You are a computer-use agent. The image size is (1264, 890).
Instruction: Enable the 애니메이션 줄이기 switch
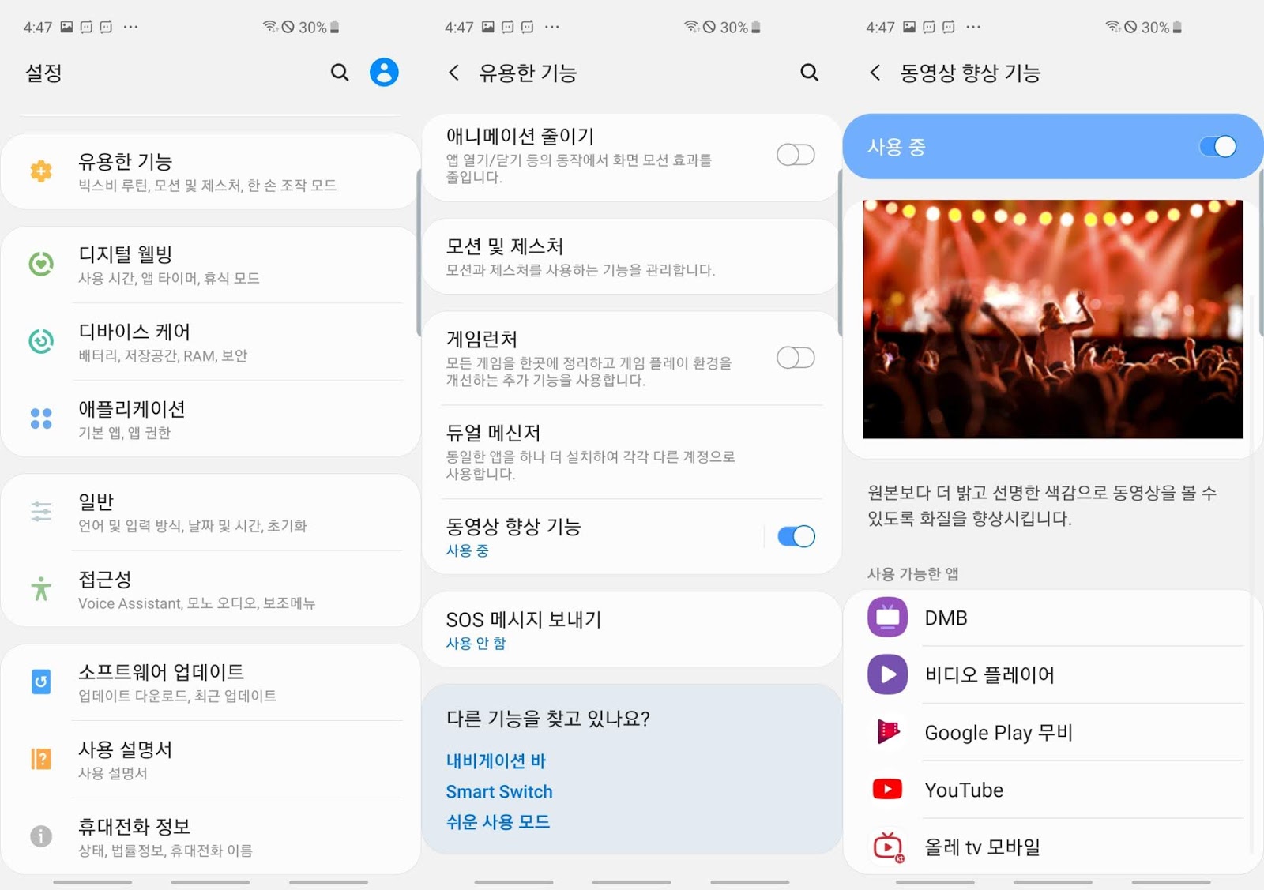tap(796, 155)
